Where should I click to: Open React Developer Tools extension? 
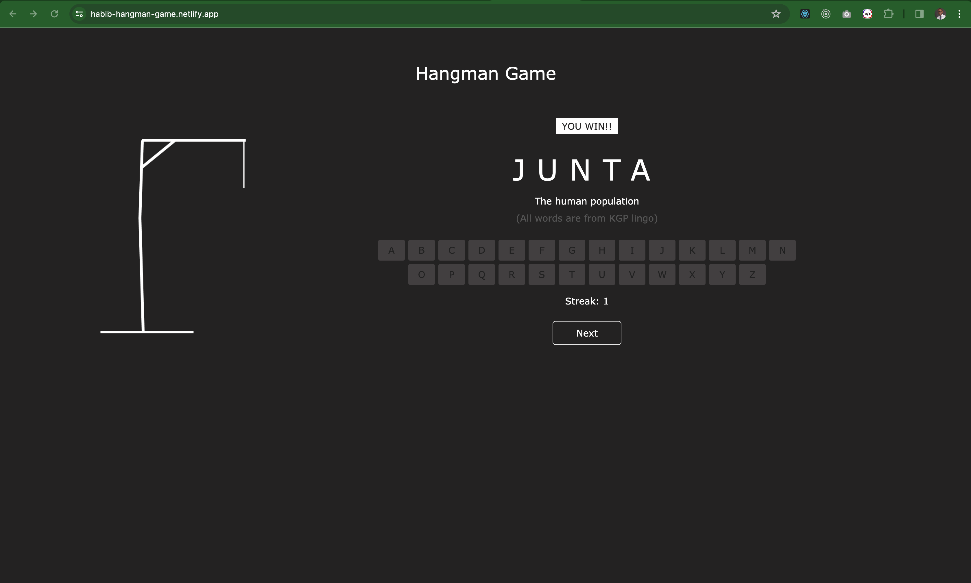(x=805, y=14)
